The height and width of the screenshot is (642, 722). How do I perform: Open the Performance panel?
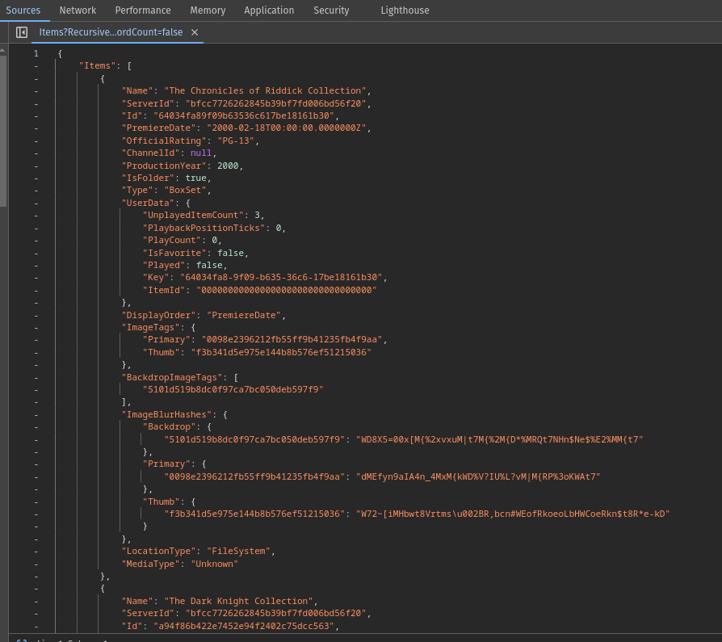[x=143, y=10]
